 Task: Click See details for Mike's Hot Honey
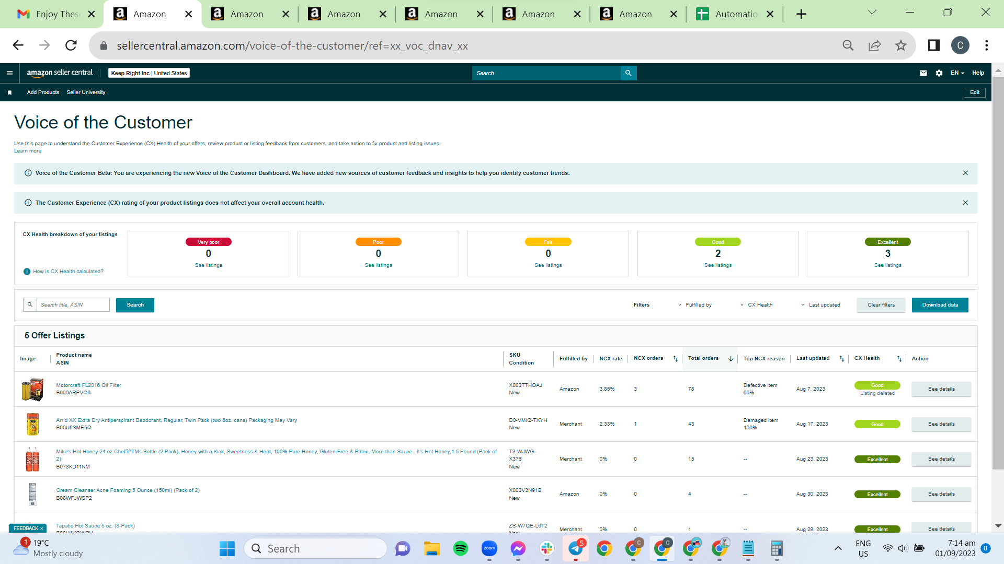(941, 459)
